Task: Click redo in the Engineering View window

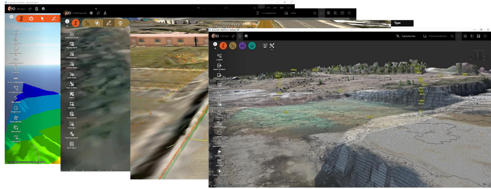Action: [x=459, y=37]
